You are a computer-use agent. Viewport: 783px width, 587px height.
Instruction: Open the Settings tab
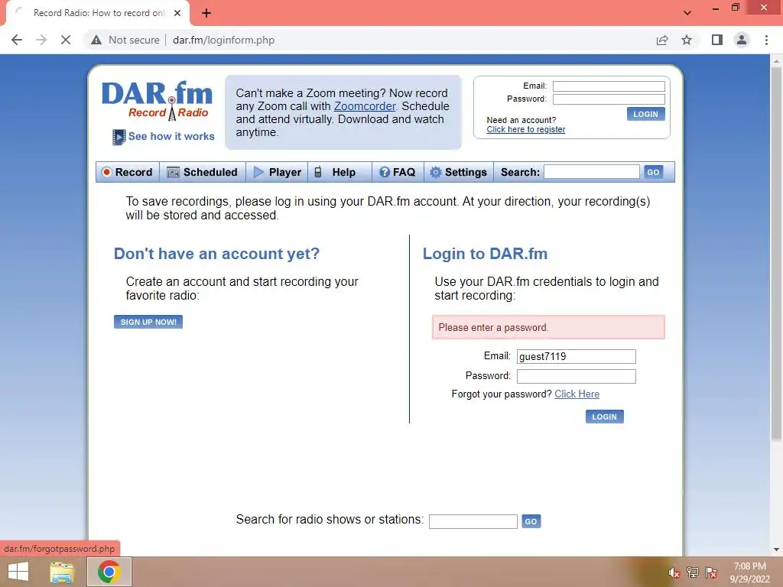[459, 172]
